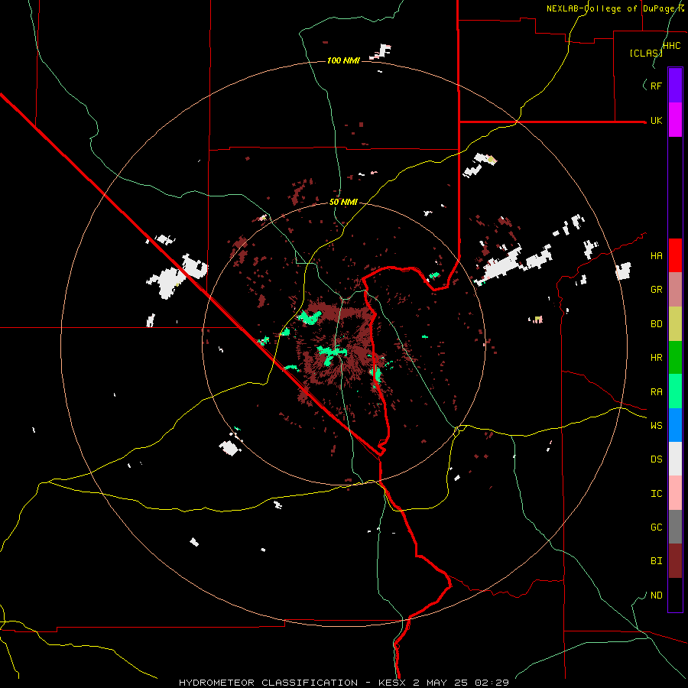Click the '100 NMI' range ring label

(x=343, y=60)
